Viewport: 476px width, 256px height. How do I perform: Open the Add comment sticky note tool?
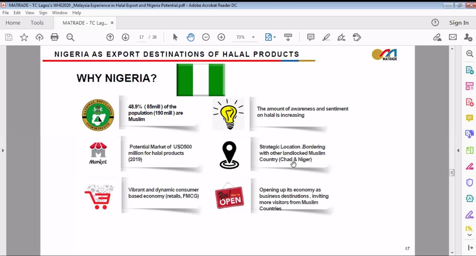311,37
